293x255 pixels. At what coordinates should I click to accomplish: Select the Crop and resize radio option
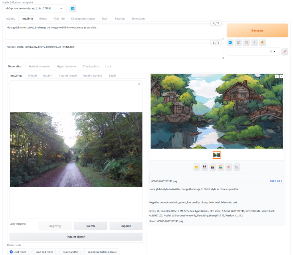tap(42, 252)
